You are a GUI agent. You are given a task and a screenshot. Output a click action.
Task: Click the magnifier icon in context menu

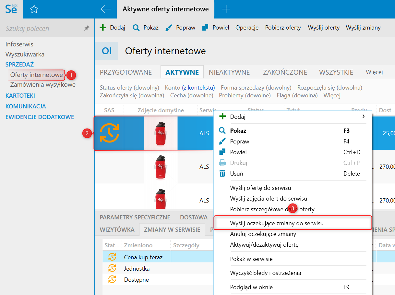[x=222, y=130]
